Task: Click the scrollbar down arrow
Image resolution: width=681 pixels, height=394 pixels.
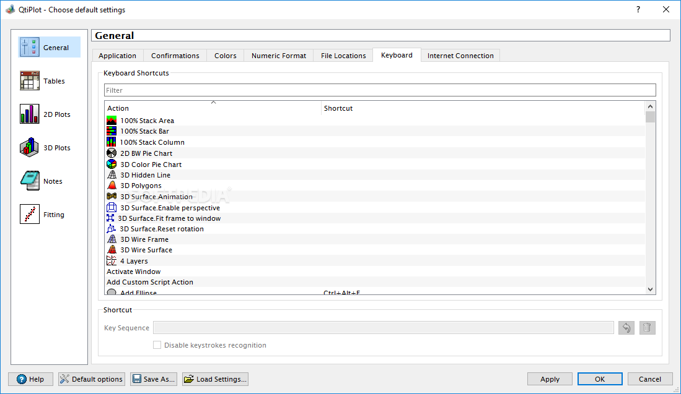Action: 650,289
